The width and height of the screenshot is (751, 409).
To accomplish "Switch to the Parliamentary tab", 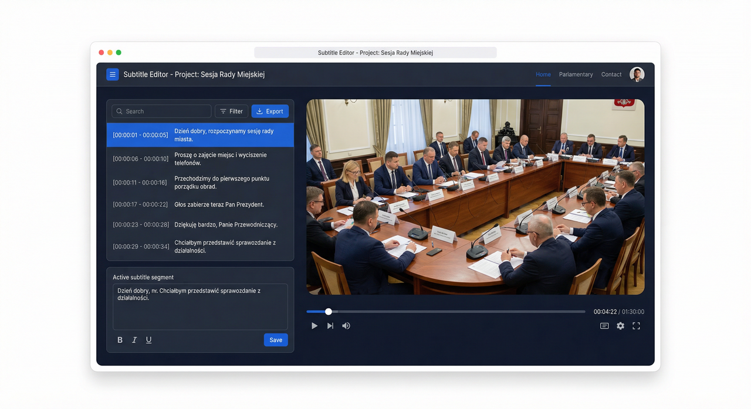I will pos(576,74).
